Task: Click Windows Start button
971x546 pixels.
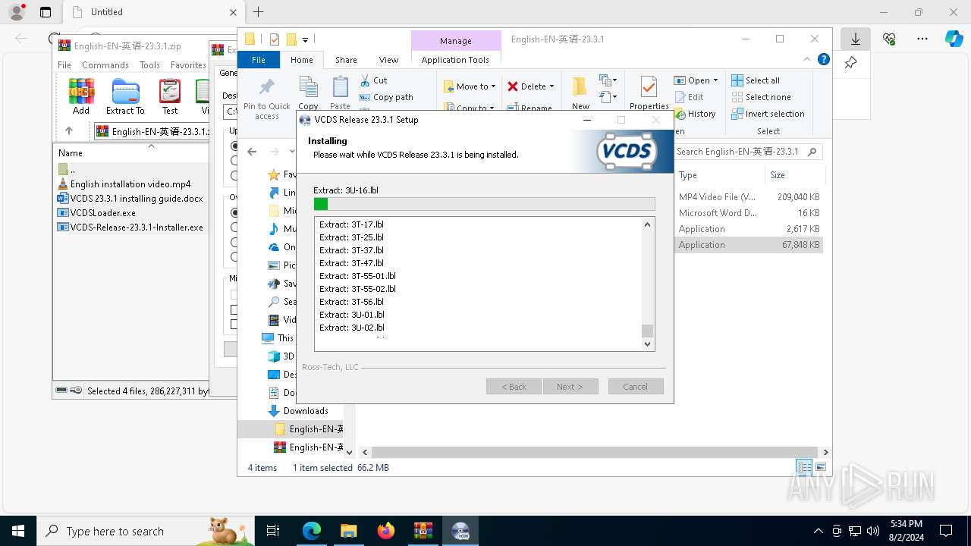Action: tap(18, 531)
